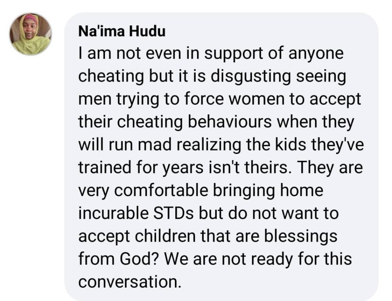The height and width of the screenshot is (301, 392).
Task: Click the word "ready" in the comment
Action: [272, 259]
